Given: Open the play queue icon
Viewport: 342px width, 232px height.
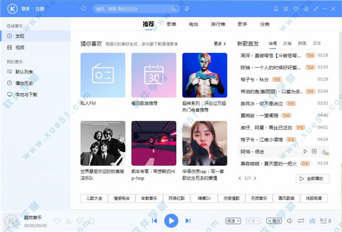Looking at the screenshot, I should click(x=325, y=221).
